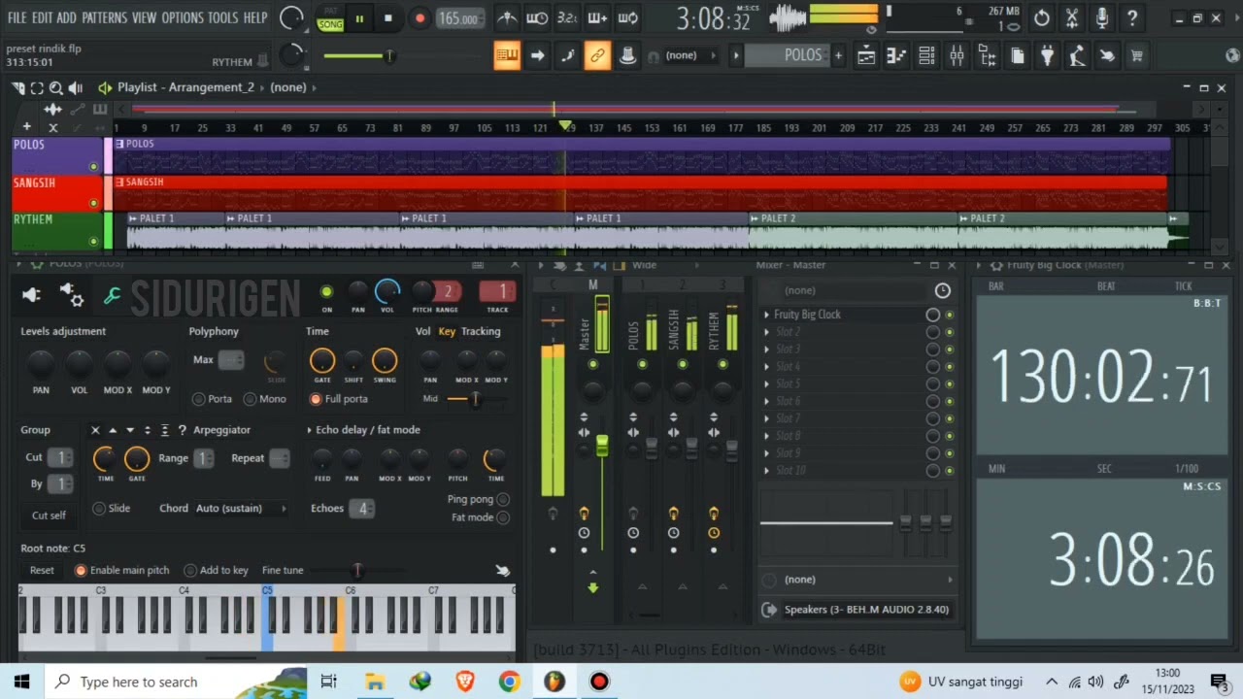Open the plugin detailed settings gear icon
The image size is (1243, 699).
coord(72,295)
